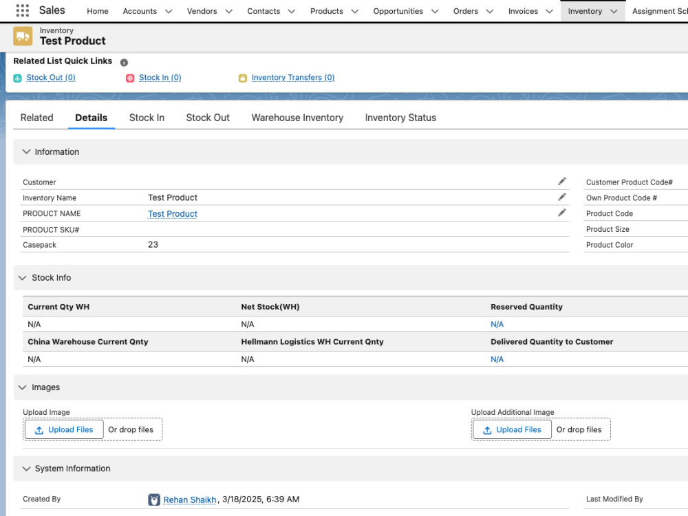Click the Customer Product Code# label

630,182
